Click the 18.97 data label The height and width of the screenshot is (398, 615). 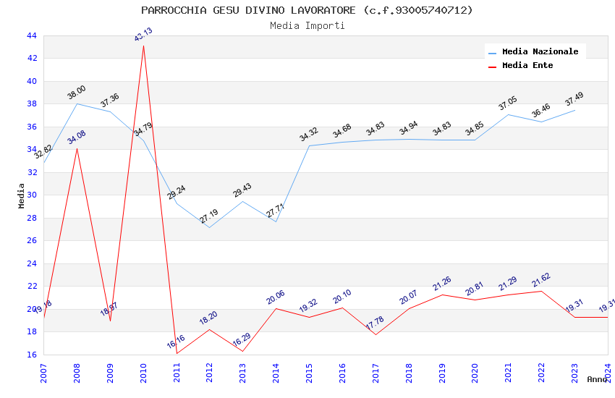click(109, 310)
